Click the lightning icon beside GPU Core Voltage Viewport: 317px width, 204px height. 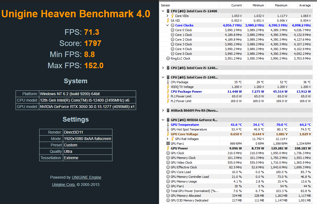pos(168,134)
